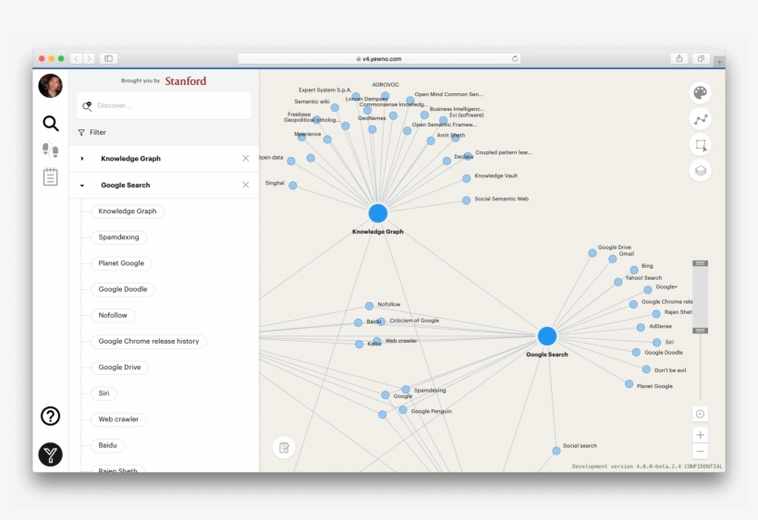Toggle the Safari sidebar button
The image size is (758, 520).
pos(109,58)
